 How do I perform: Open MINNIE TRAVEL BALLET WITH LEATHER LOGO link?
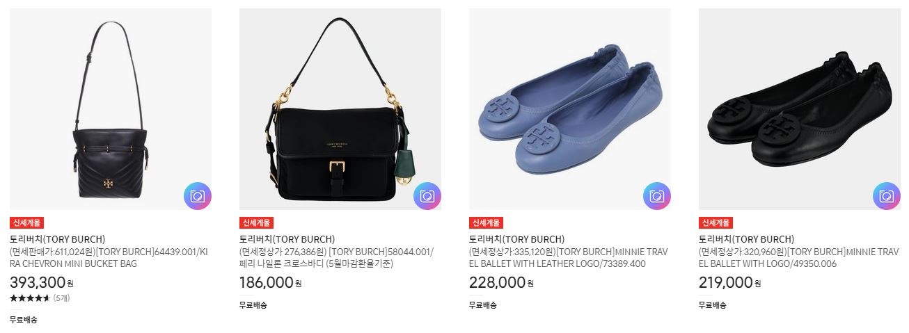[x=568, y=258]
